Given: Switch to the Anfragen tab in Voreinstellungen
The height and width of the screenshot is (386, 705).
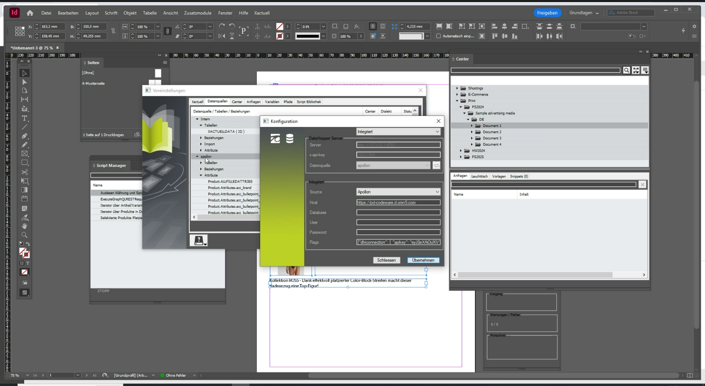Looking at the screenshot, I should coord(253,102).
